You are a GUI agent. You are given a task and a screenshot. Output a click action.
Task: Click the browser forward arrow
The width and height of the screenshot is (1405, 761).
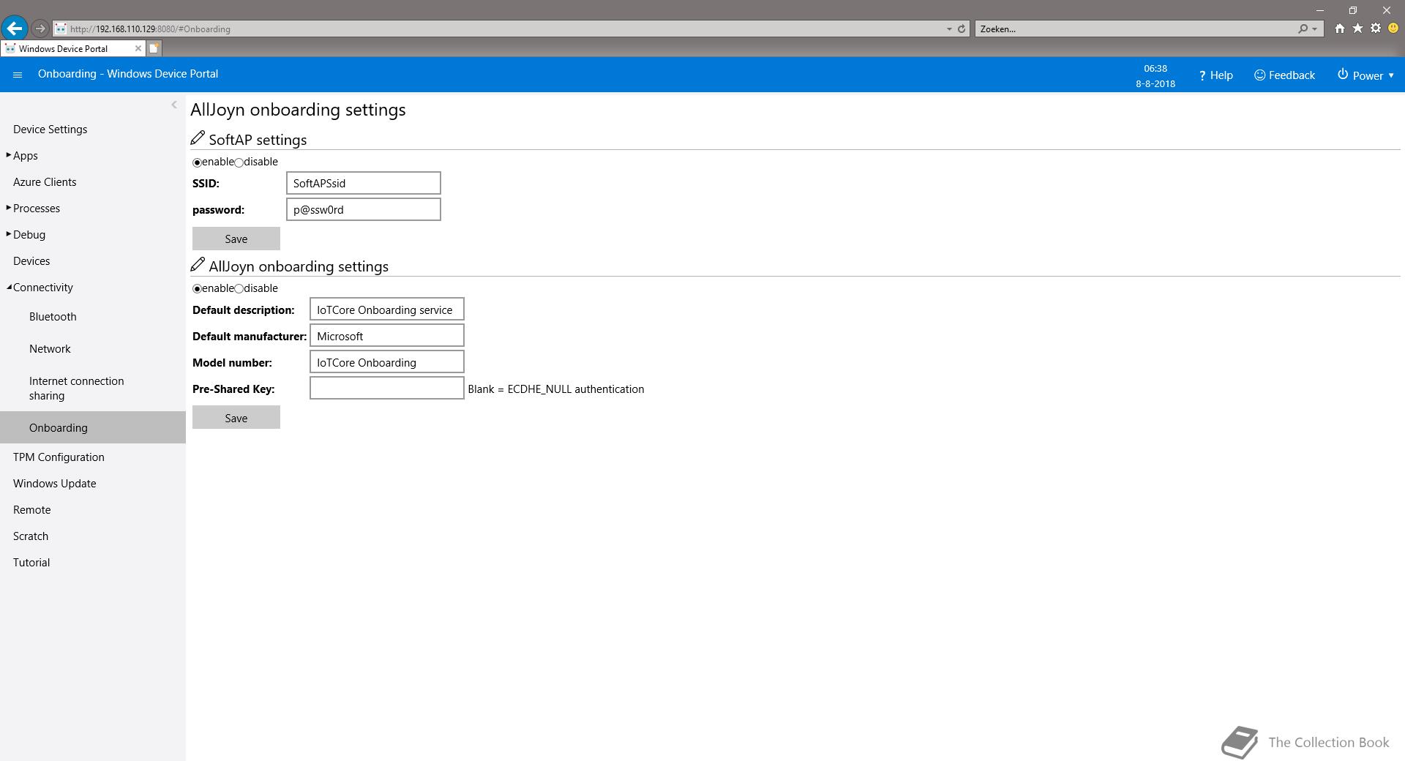(40, 29)
